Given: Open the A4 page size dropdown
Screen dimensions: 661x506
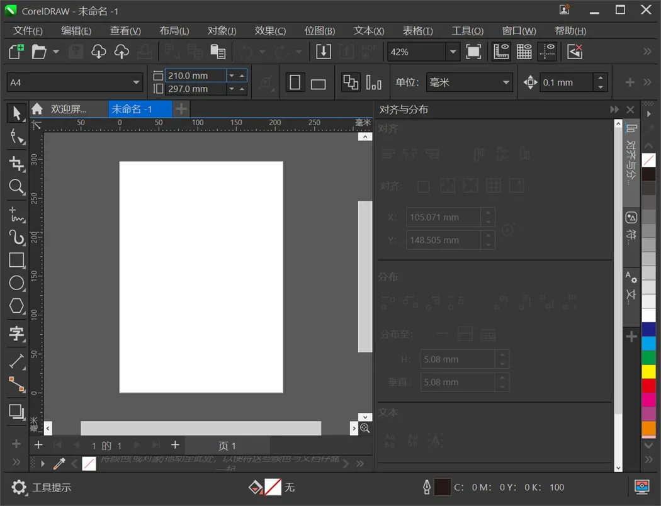Looking at the screenshot, I should [137, 82].
